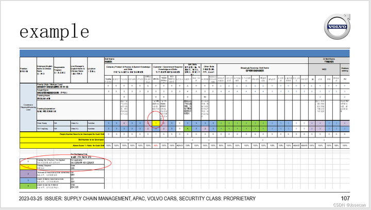
Task: Click the Training Expectation row label
Action: tap(71, 110)
